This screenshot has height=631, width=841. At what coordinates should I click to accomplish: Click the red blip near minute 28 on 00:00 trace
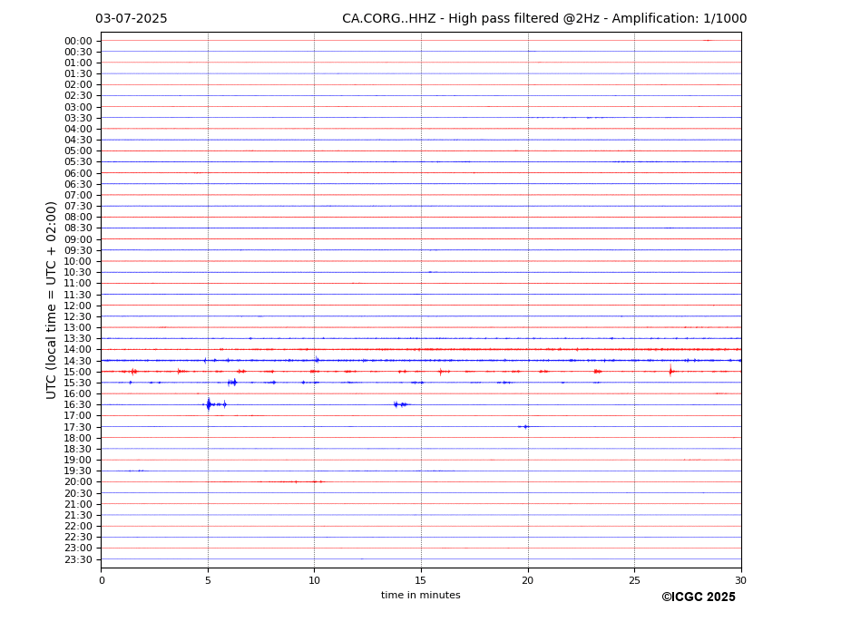(708, 40)
